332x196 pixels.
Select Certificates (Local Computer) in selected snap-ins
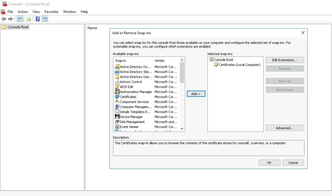[x=239, y=65]
